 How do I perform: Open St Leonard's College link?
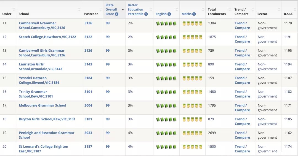pyautogui.click(x=43, y=149)
